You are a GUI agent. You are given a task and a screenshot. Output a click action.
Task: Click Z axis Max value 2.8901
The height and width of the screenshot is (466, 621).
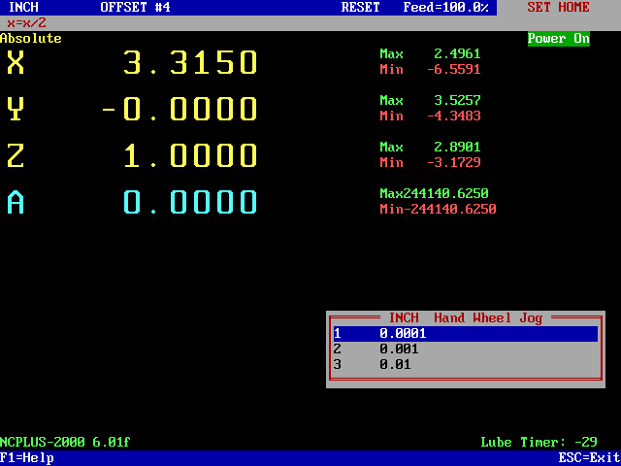pos(457,147)
